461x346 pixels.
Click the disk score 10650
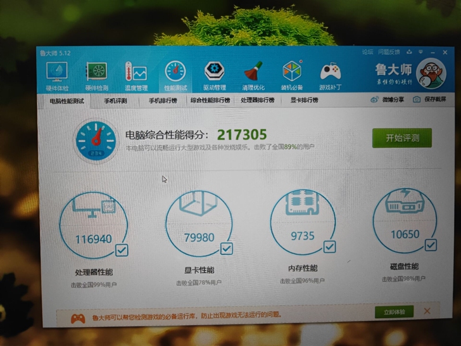(405, 234)
